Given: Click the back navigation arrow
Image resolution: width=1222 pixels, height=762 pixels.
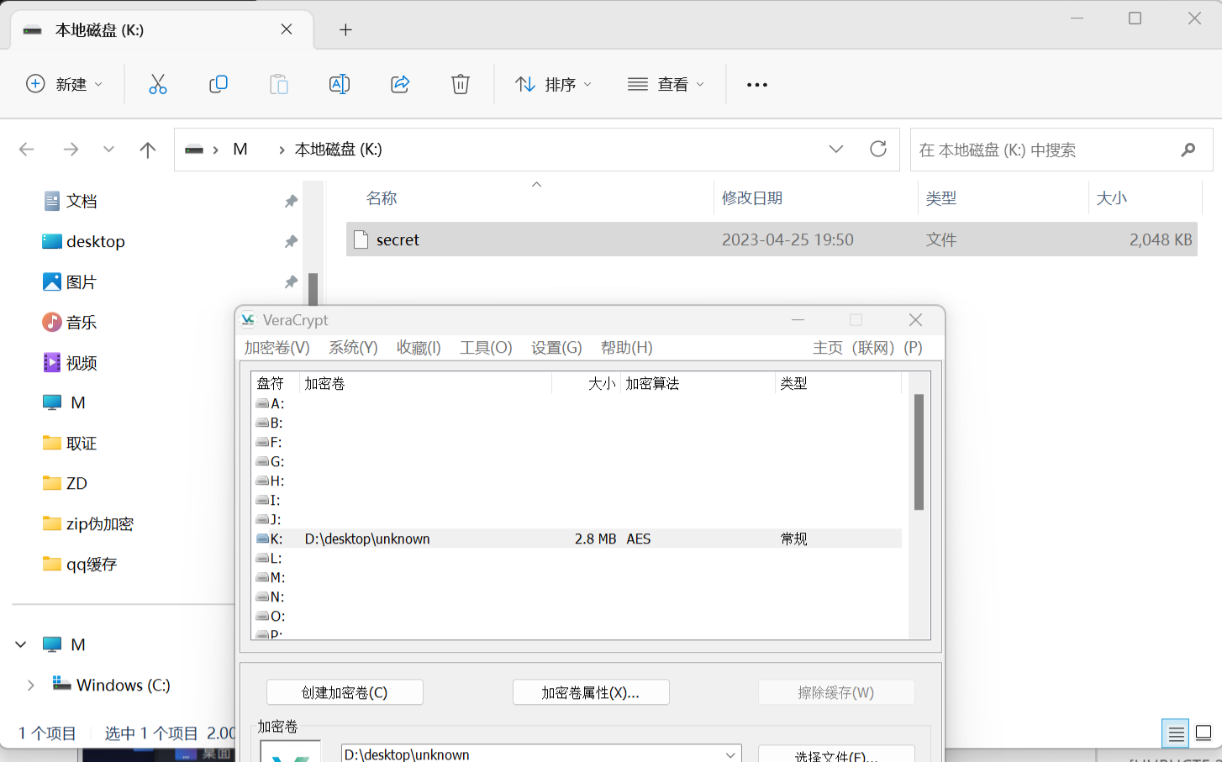Looking at the screenshot, I should [27, 150].
